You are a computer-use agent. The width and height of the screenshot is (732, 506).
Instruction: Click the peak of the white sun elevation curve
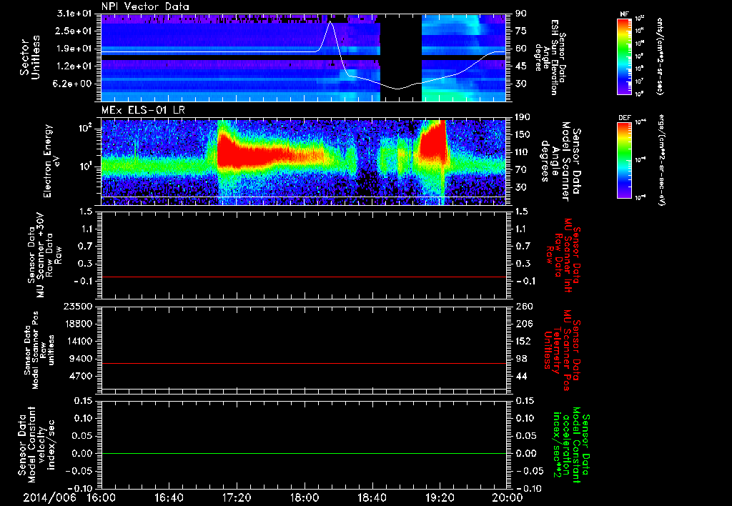[330, 22]
